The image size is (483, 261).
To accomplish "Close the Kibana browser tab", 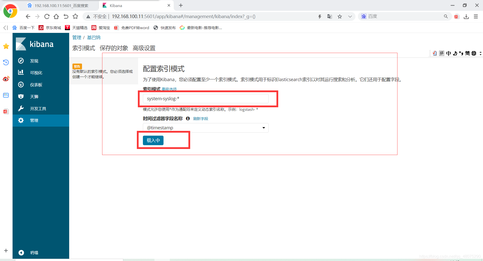I will click(x=169, y=6).
